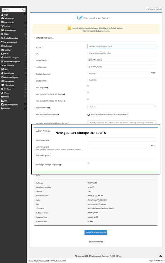165x263 pixels.
Task: Click the E-Commerce cart icon
Action: click(x=2, y=65)
